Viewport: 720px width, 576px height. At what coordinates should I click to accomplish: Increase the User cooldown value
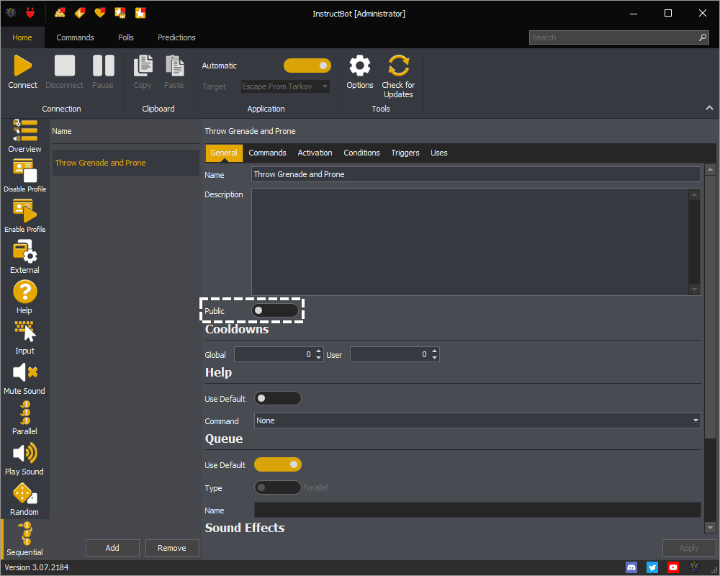434,351
